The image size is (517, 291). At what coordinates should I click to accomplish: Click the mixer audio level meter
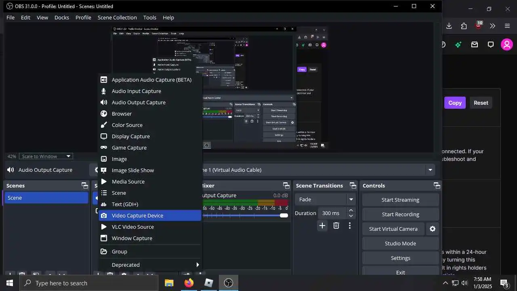(245, 202)
